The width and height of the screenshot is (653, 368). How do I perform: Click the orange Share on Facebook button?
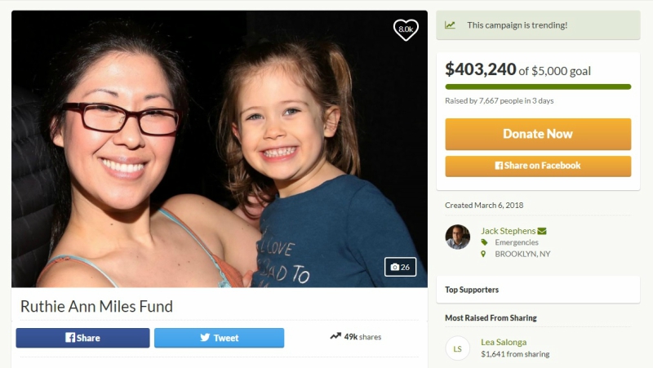pyautogui.click(x=538, y=166)
